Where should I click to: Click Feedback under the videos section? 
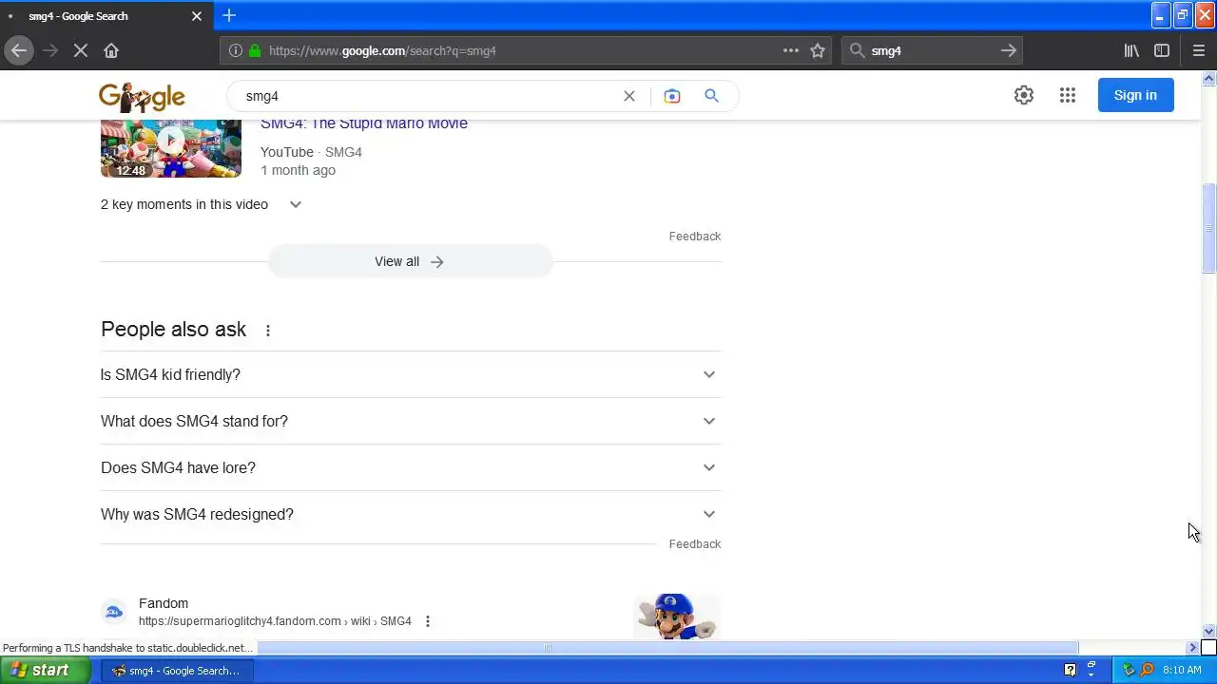(x=695, y=237)
